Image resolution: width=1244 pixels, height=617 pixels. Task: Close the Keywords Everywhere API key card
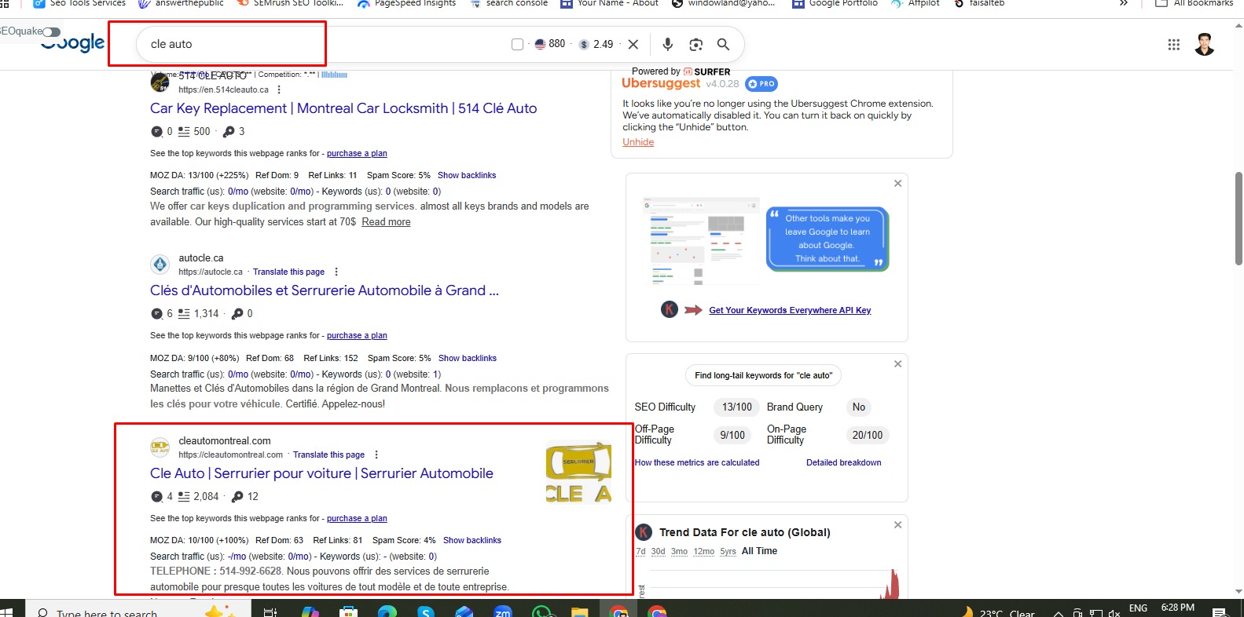point(897,184)
